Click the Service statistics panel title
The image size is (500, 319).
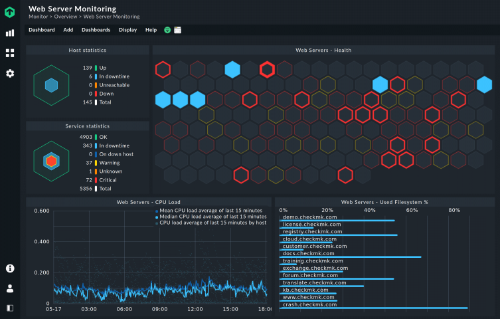click(88, 126)
